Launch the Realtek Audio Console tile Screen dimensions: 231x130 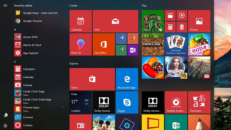(176, 102)
